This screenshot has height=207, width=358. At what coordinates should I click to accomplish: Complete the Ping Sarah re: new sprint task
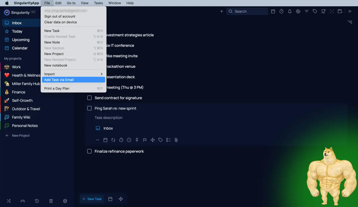[89, 108]
